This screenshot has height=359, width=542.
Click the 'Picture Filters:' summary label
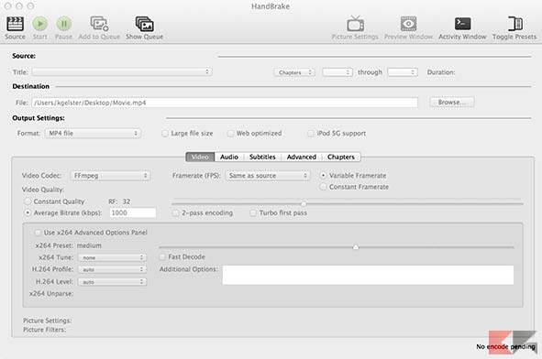[x=44, y=330]
